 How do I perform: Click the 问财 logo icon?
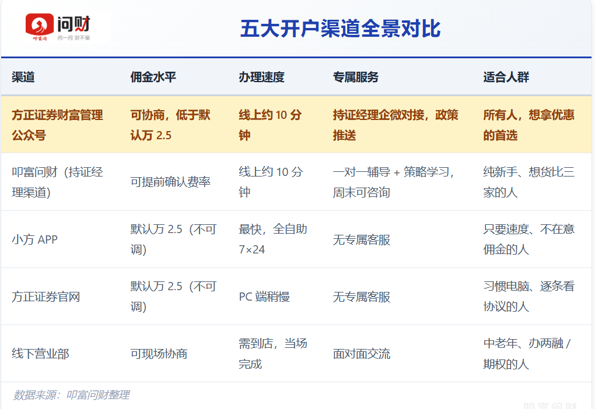click(x=58, y=27)
